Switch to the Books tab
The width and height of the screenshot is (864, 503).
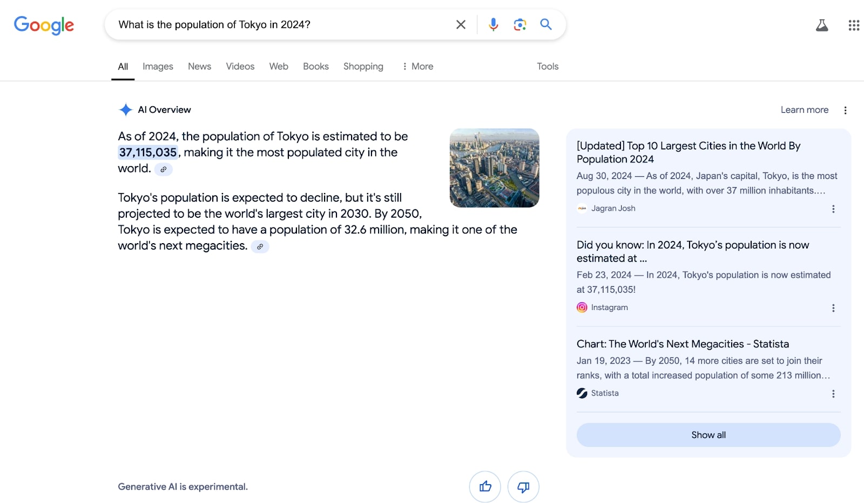(x=315, y=66)
